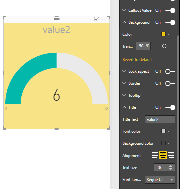The height and width of the screenshot is (189, 180).
Task: Click the right-middle resize handle of gauge
Action: 109,73
